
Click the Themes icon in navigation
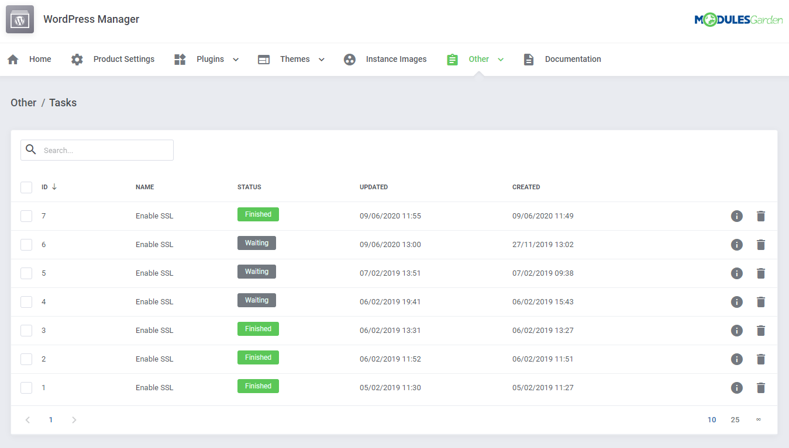point(263,59)
